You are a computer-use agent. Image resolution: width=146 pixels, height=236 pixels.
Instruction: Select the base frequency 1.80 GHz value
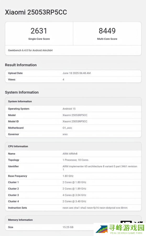coord(68,176)
